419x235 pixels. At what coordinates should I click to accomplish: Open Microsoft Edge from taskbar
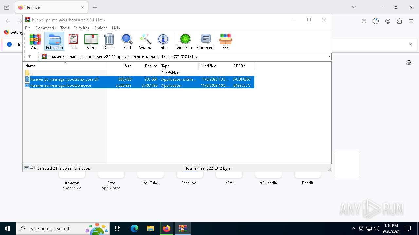click(135, 228)
